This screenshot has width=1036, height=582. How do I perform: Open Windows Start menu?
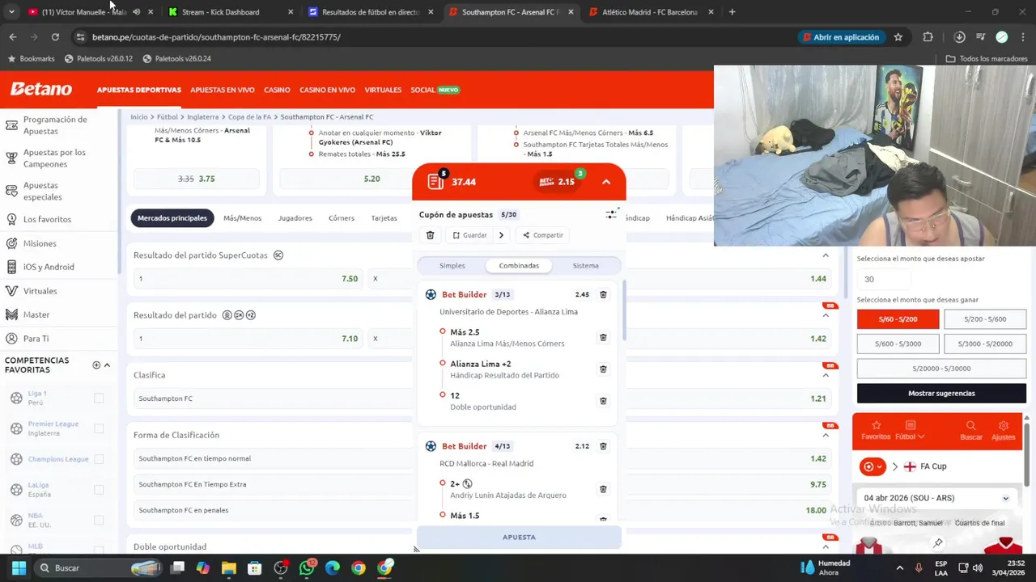click(18, 568)
